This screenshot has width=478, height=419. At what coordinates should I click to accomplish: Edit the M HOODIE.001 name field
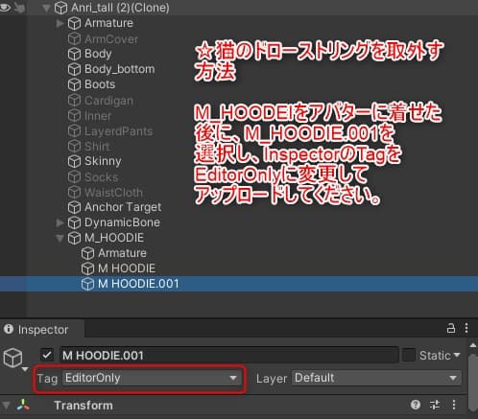pos(229,355)
